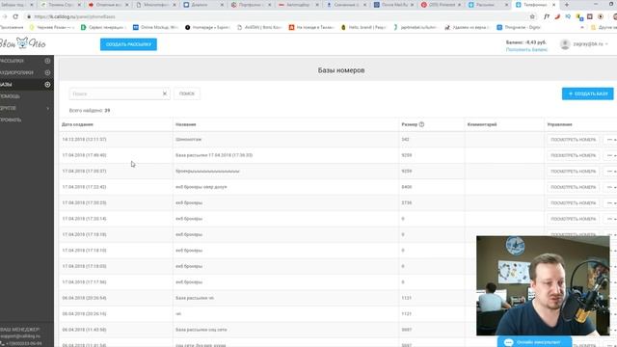
Task: Click the info icon beside the Размер column header
Action: pyautogui.click(x=422, y=124)
